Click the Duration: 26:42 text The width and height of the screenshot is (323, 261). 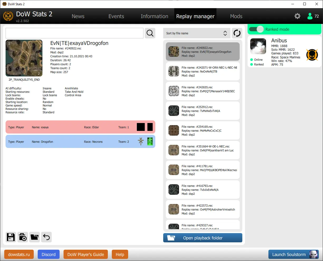[60, 60]
